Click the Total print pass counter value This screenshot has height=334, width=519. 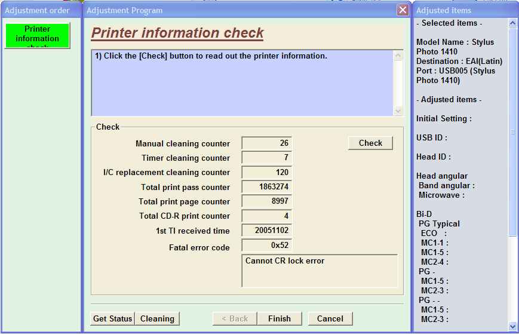267,186
